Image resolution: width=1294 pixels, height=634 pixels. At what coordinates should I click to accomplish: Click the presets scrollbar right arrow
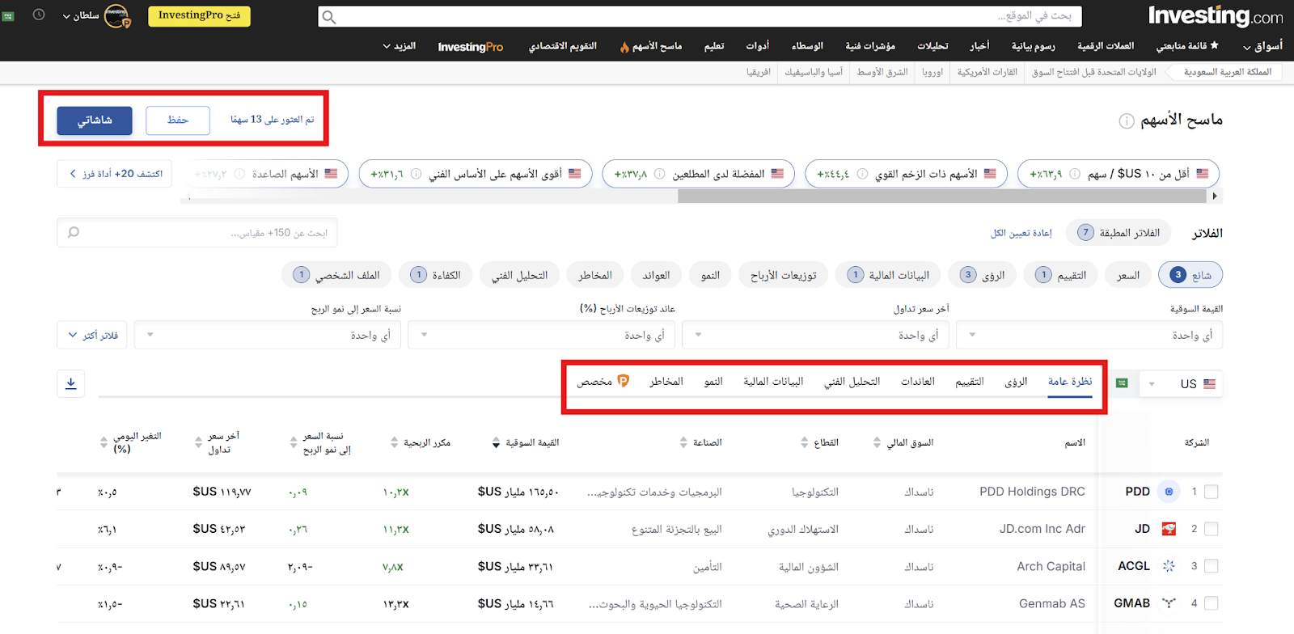point(1215,197)
